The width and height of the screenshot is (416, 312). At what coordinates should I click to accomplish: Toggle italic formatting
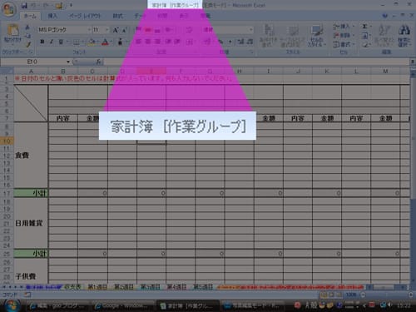[52, 42]
